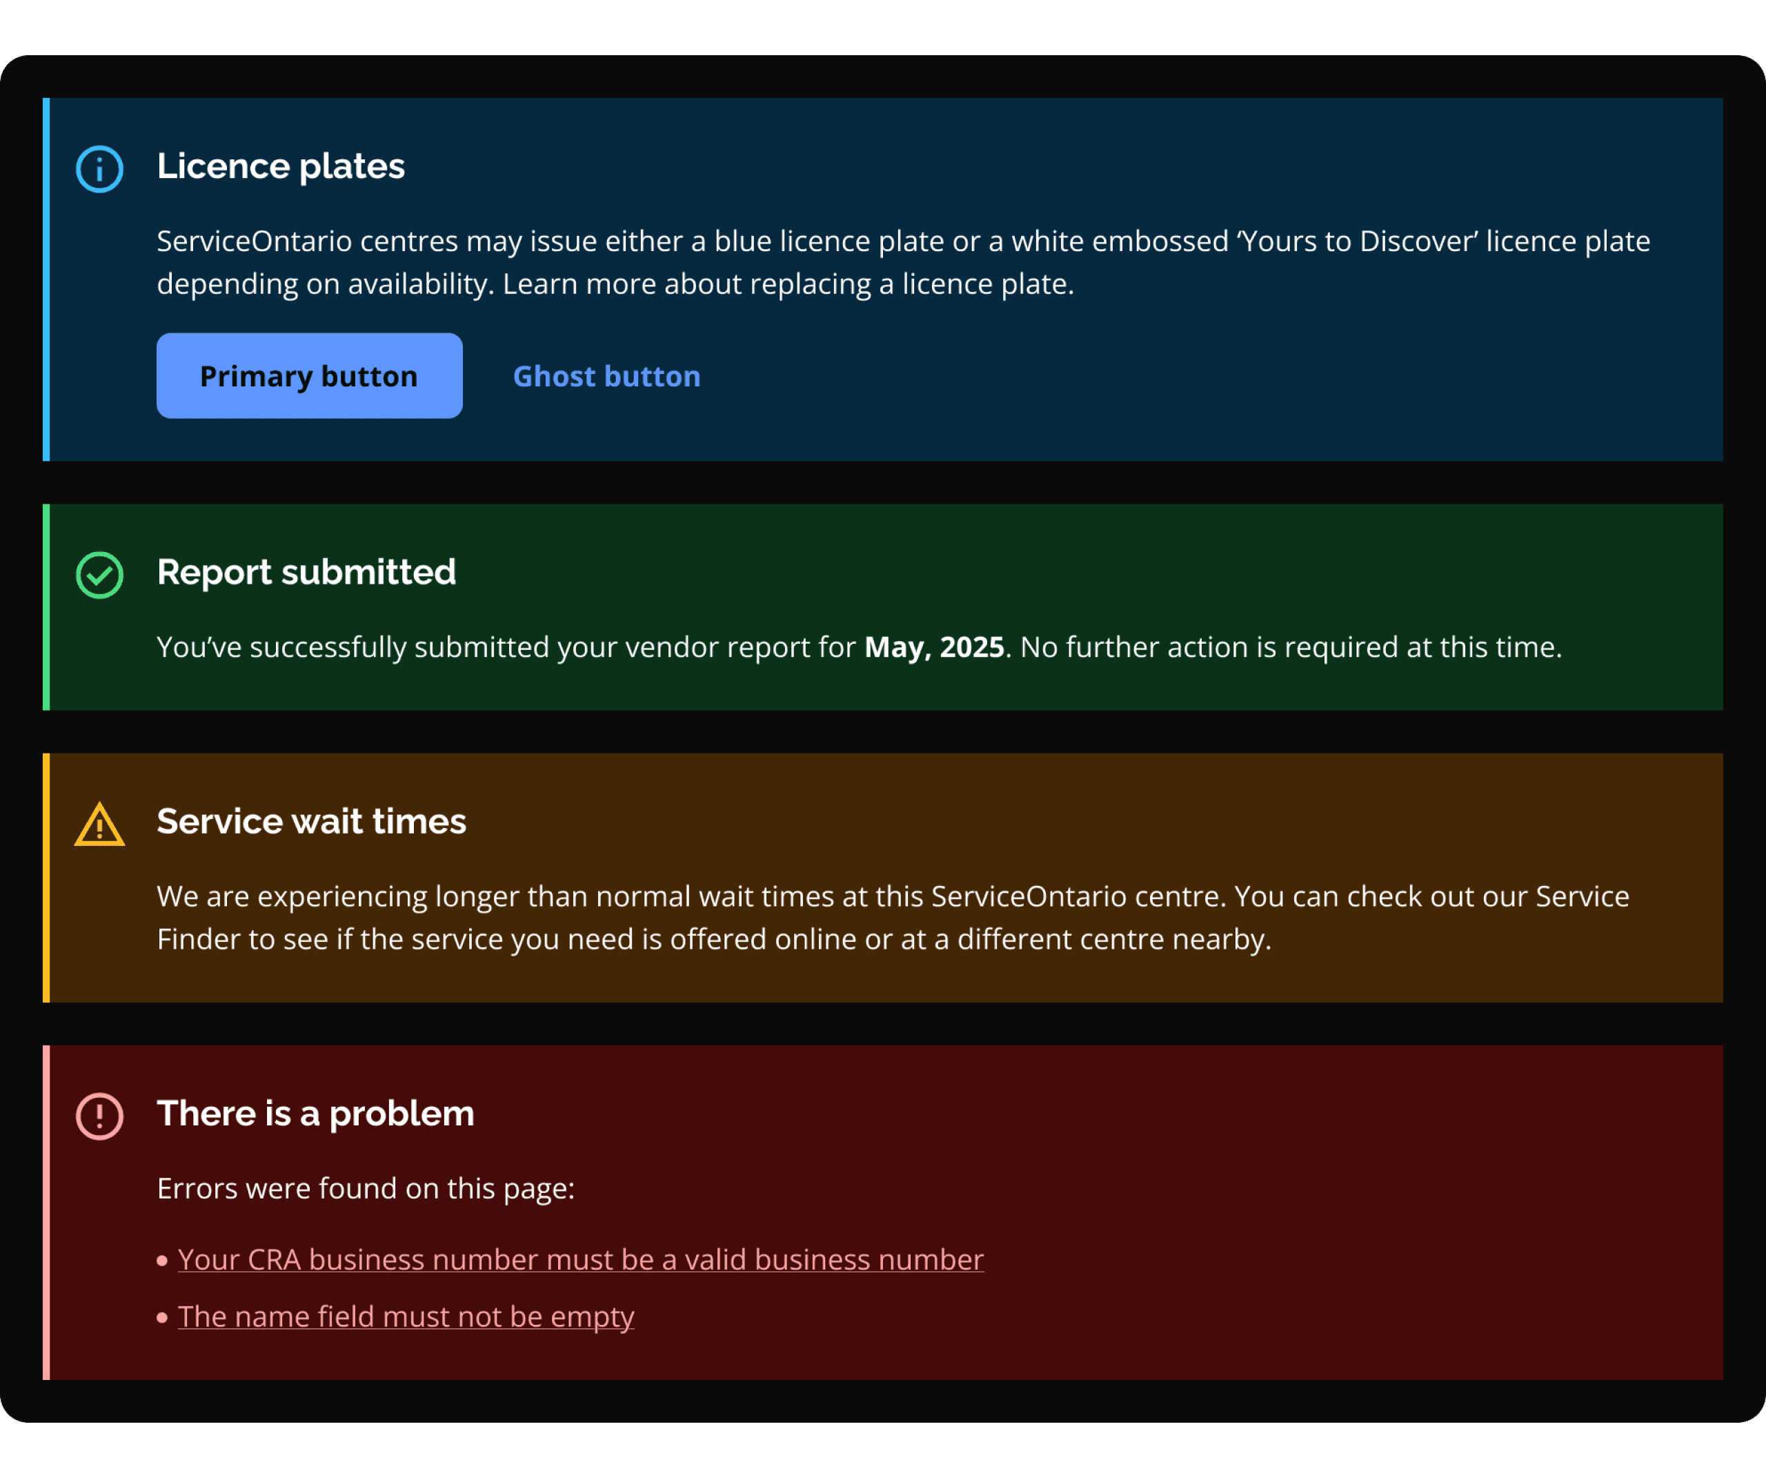Image resolution: width=1766 pixels, height=1478 pixels.
Task: Click the red error exclamation icon
Action: click(99, 1116)
